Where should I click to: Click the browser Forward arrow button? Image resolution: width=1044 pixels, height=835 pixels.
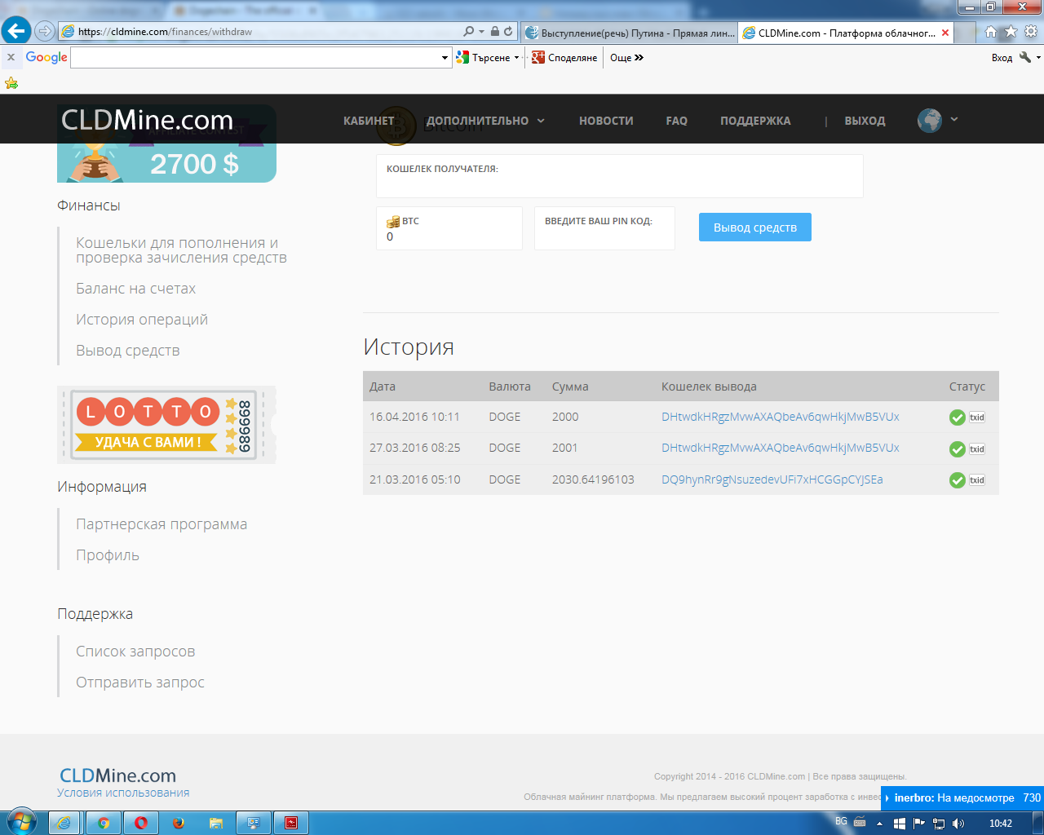pyautogui.click(x=45, y=32)
